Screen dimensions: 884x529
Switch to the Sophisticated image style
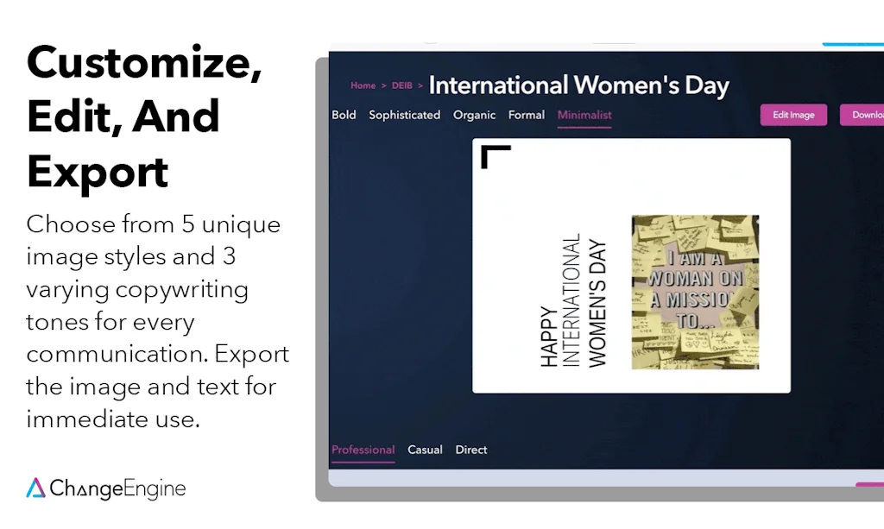click(x=404, y=115)
